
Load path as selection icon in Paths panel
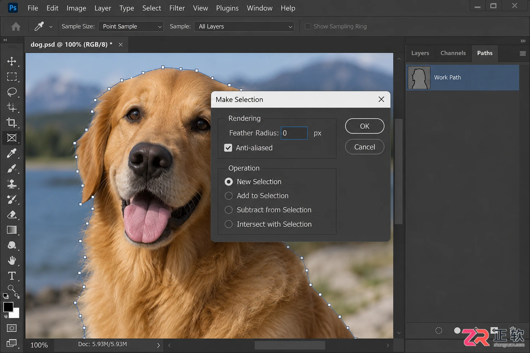tap(439, 331)
